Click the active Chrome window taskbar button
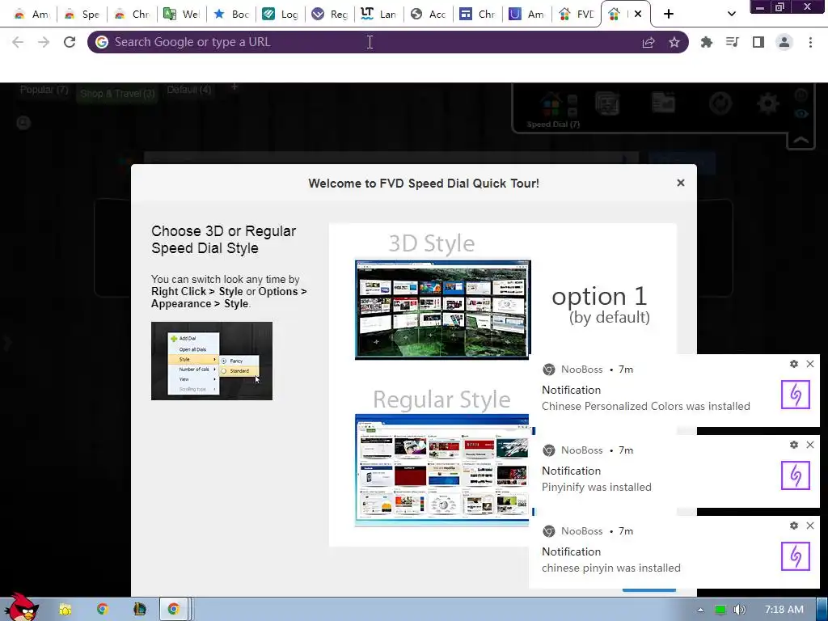The height and width of the screenshot is (621, 828). [x=174, y=610]
